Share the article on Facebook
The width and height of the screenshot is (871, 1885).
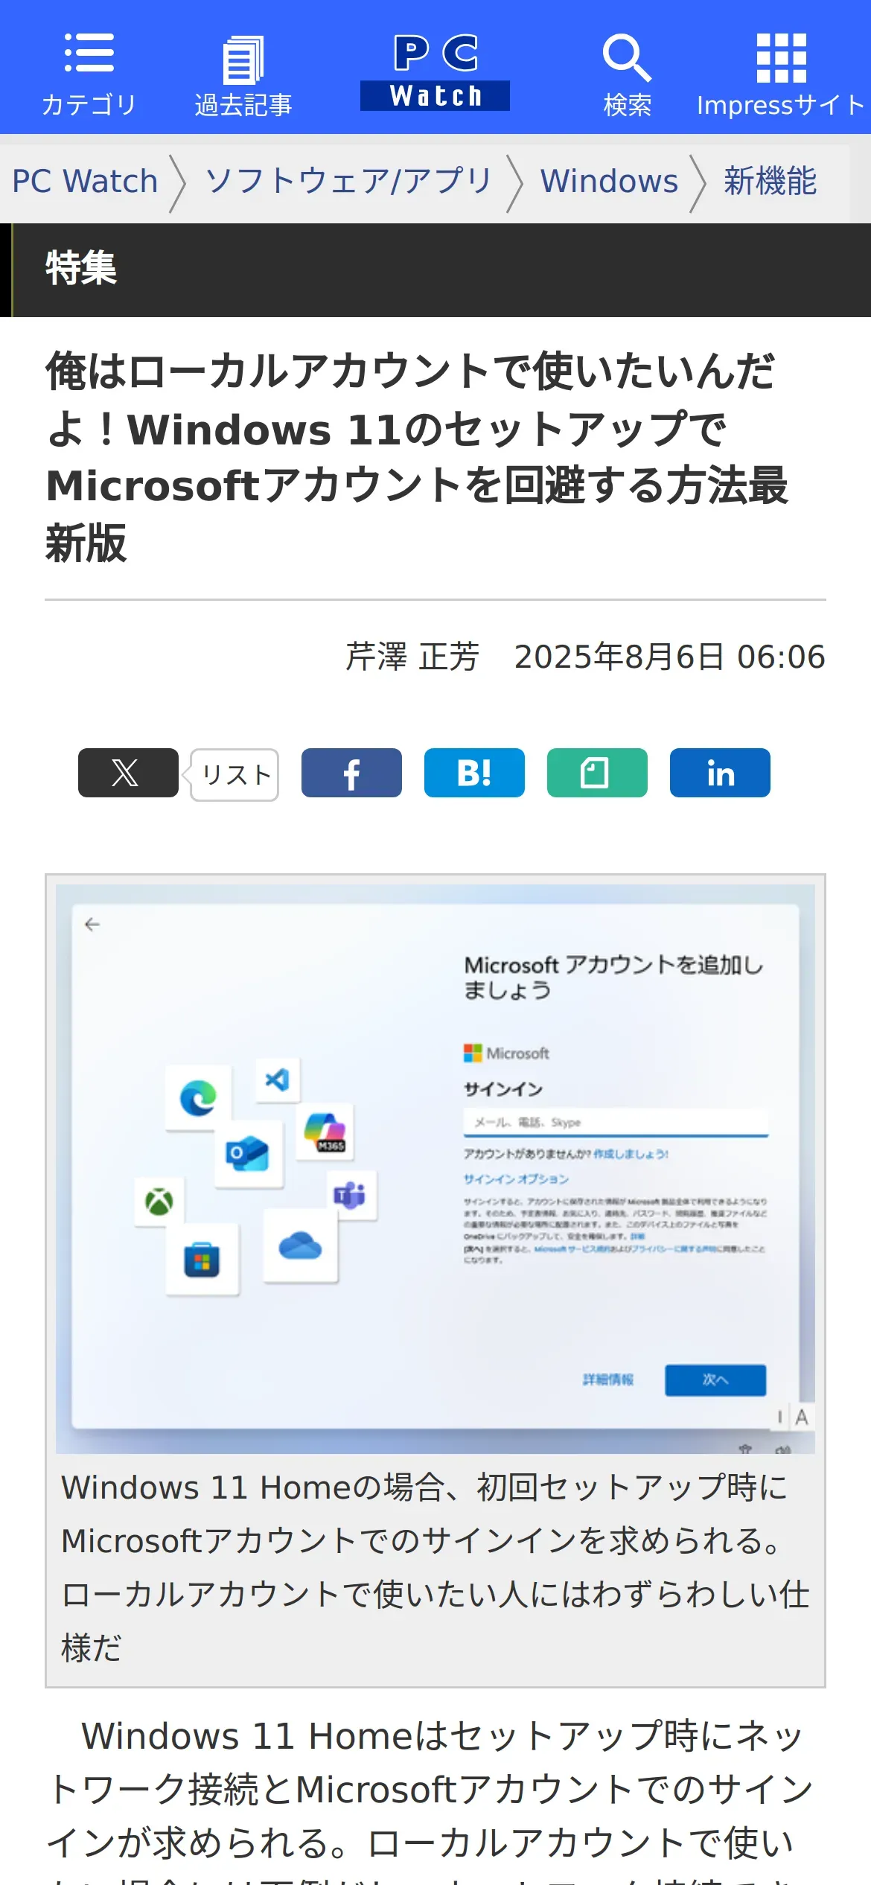point(351,773)
